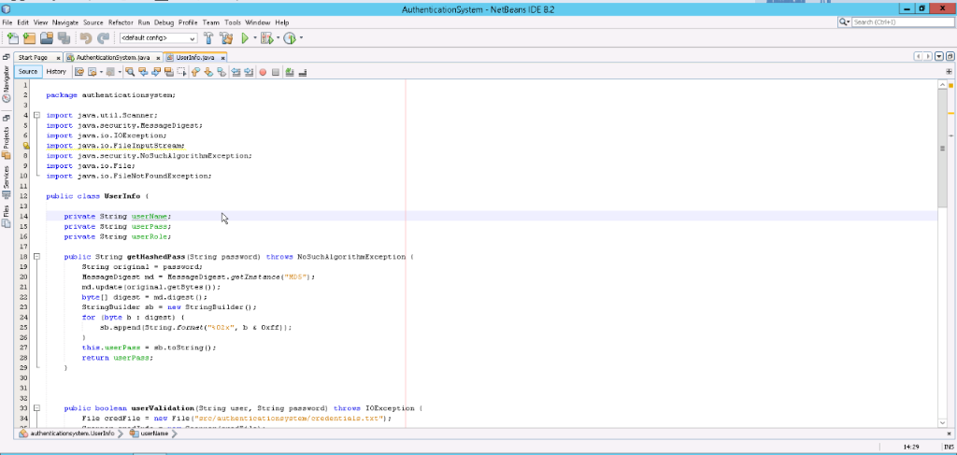Image resolution: width=957 pixels, height=455 pixels.
Task: Click the Find Selection magnifier icon
Action: (129, 72)
